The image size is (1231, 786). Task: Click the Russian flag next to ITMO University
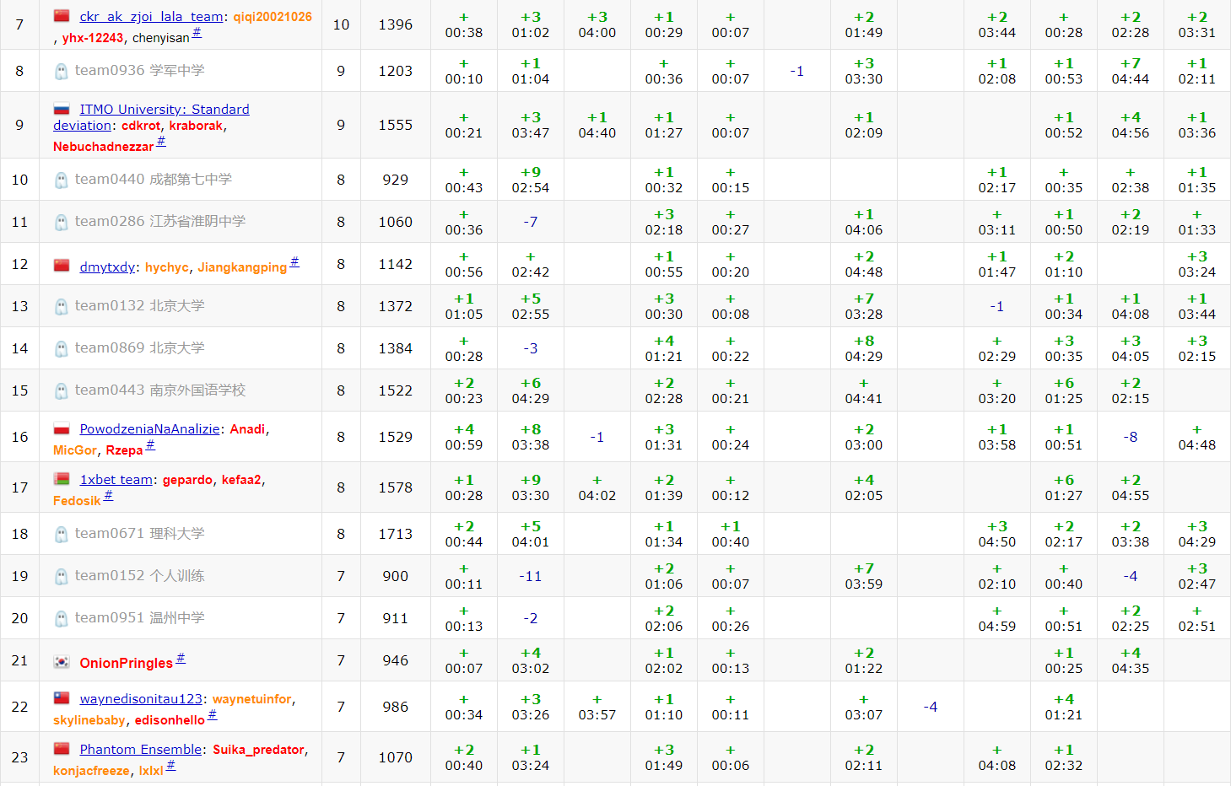tap(62, 110)
